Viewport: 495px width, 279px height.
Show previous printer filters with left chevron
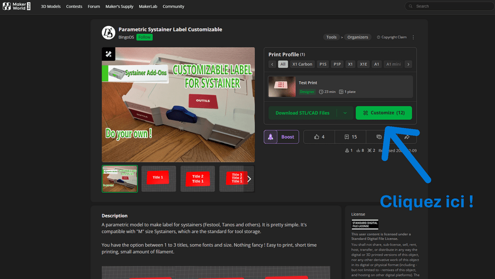272,64
